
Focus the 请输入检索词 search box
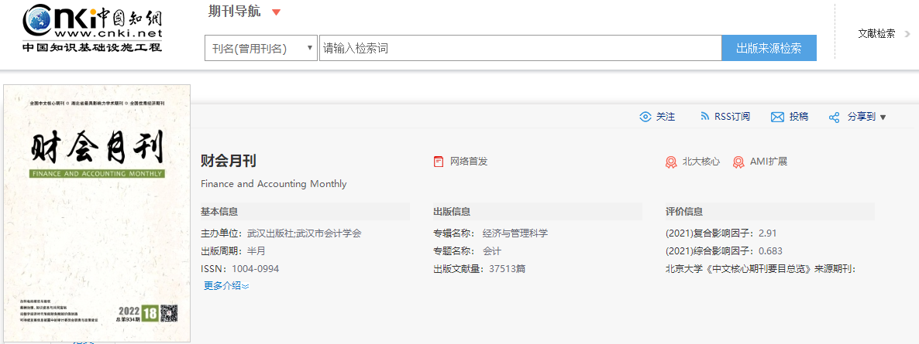(x=521, y=48)
